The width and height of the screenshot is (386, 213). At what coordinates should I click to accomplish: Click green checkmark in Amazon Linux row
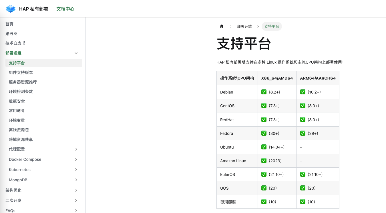click(x=264, y=161)
